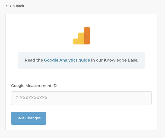Click the Go back link

15,6
